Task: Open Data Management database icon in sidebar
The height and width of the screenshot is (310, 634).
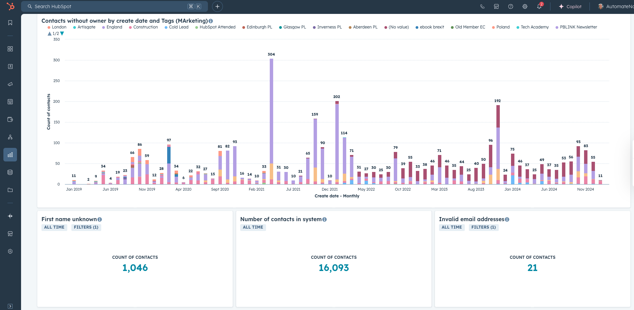Action: point(10,172)
